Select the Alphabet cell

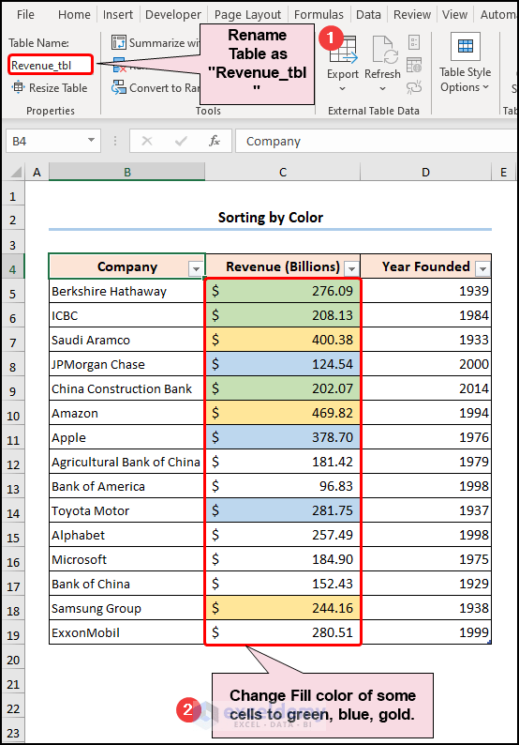coord(126,535)
